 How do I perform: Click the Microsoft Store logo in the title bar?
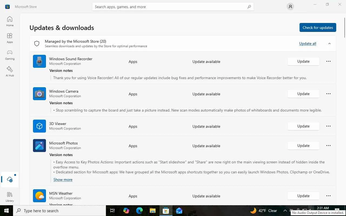click(7, 6)
